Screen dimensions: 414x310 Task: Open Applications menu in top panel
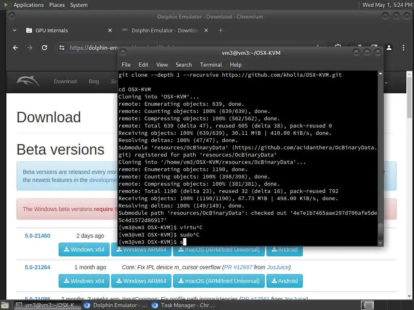(29, 5)
